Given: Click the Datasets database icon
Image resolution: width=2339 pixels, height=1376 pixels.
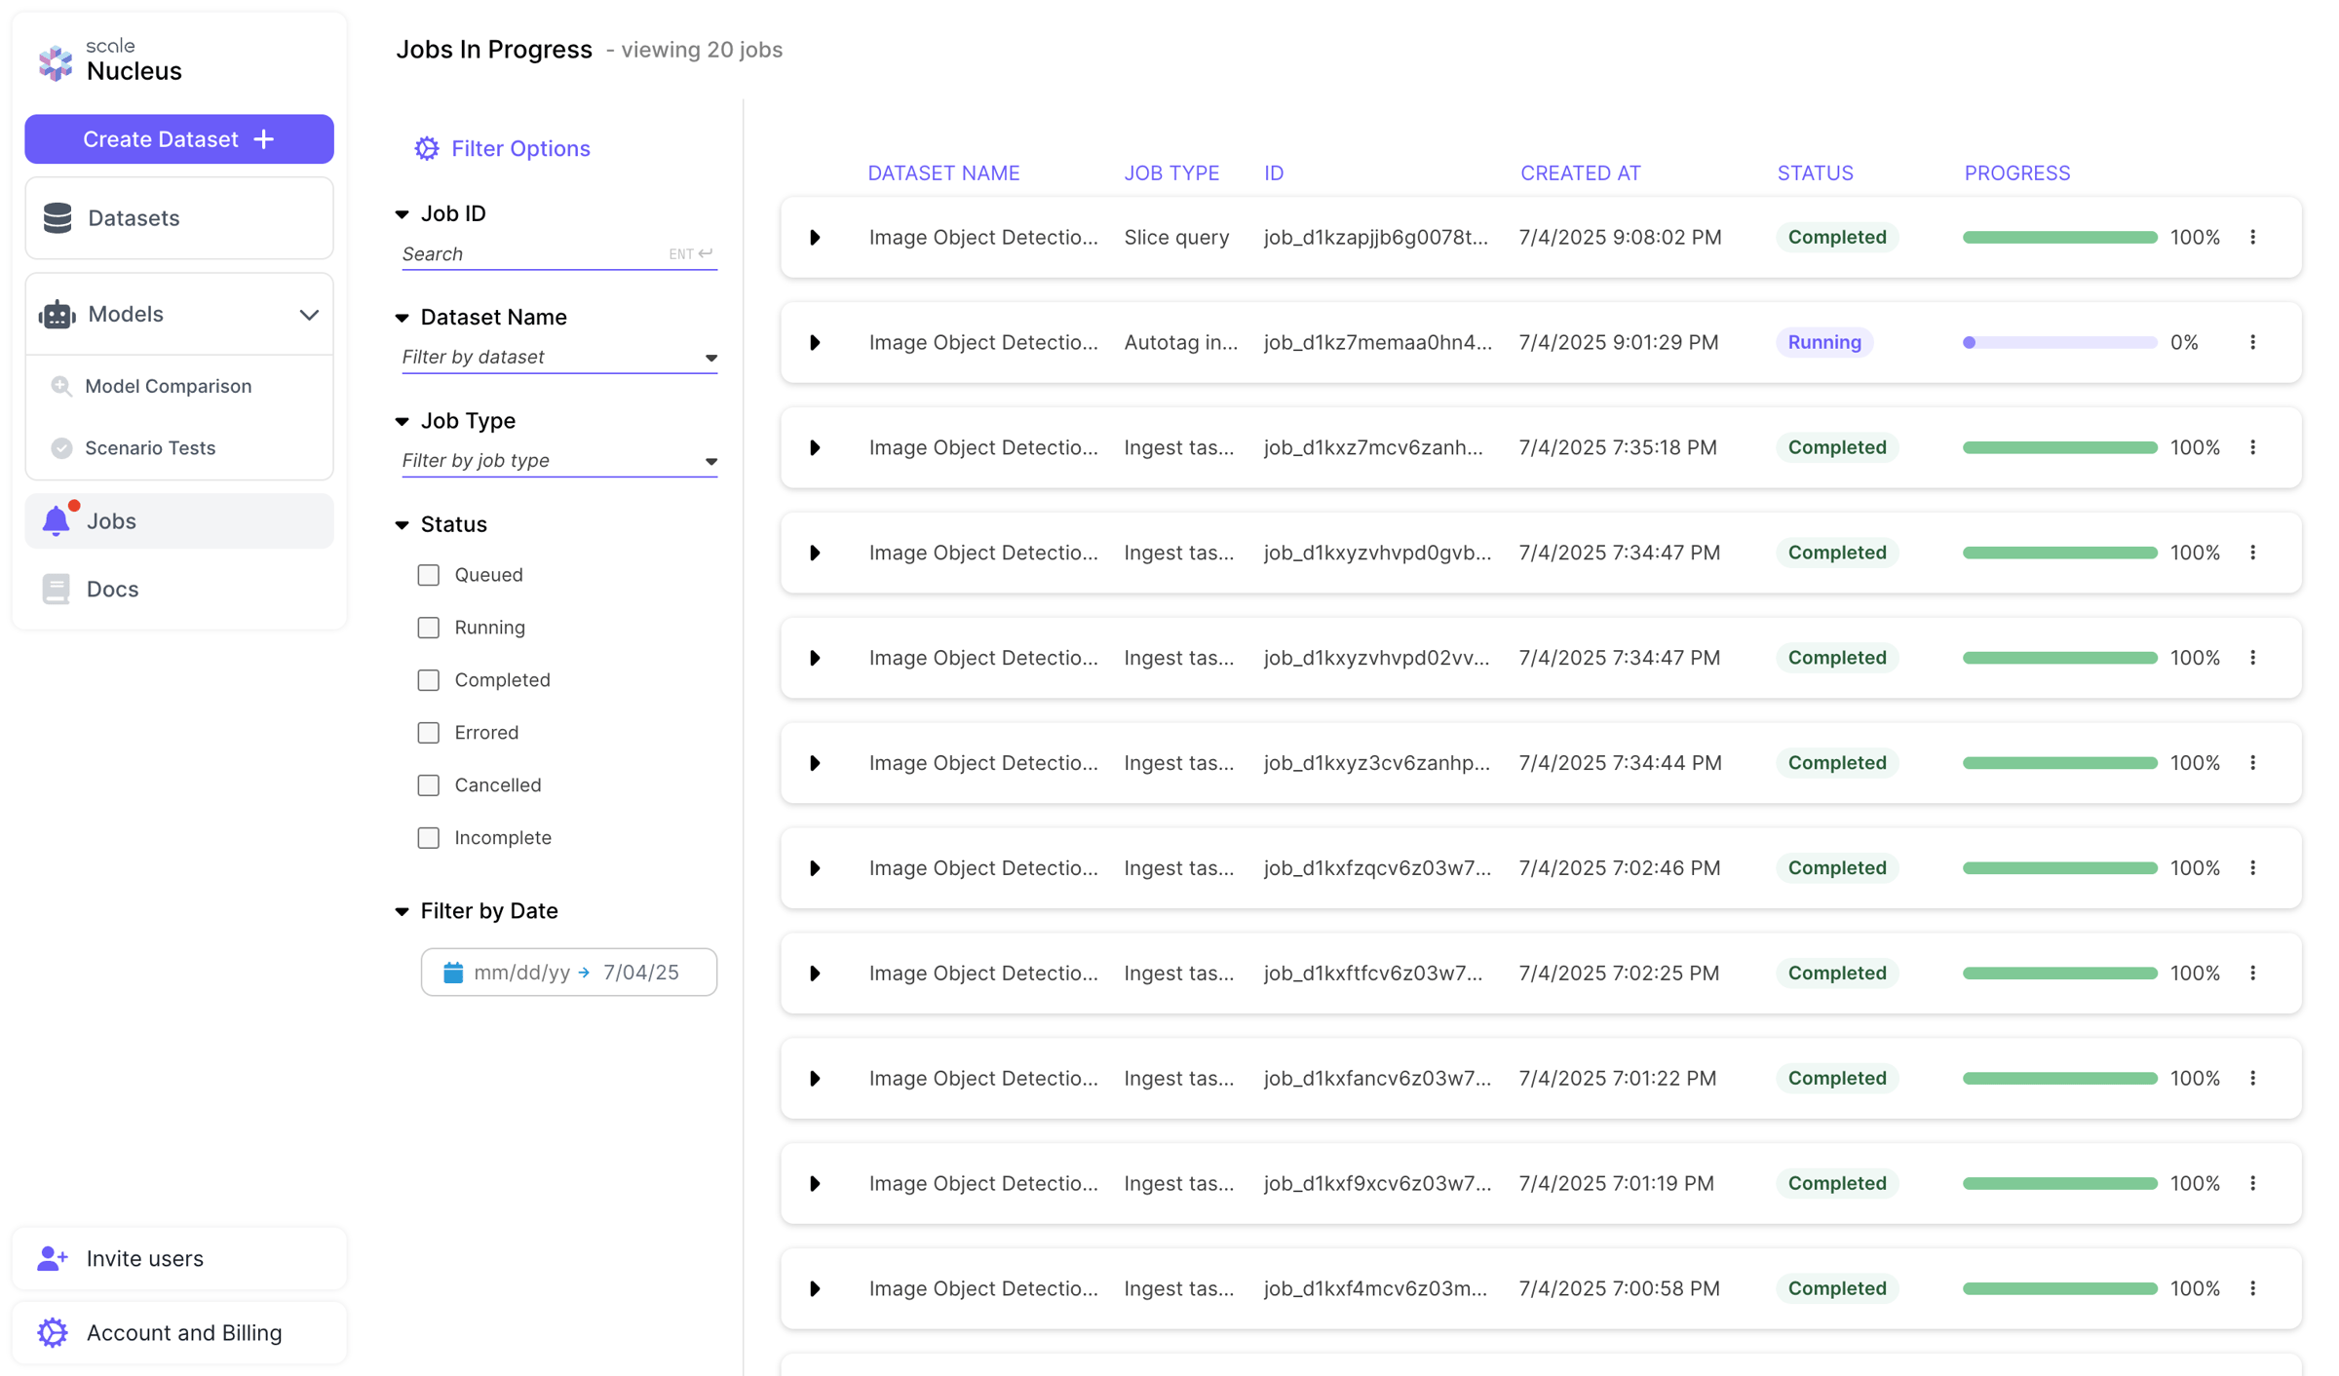Looking at the screenshot, I should click(58, 218).
